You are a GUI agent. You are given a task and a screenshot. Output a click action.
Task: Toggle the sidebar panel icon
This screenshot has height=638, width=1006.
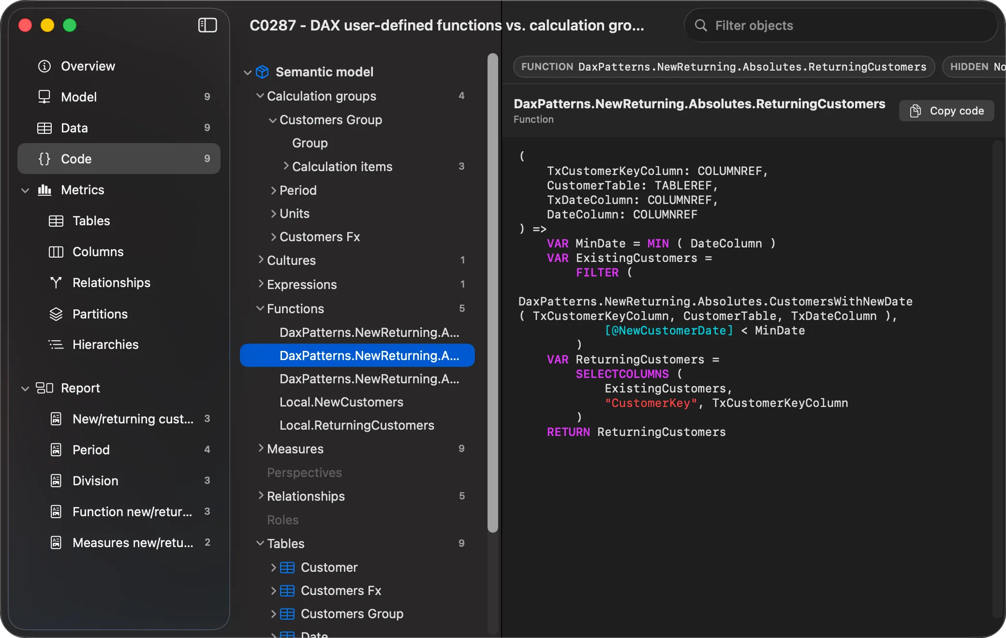[x=207, y=25]
